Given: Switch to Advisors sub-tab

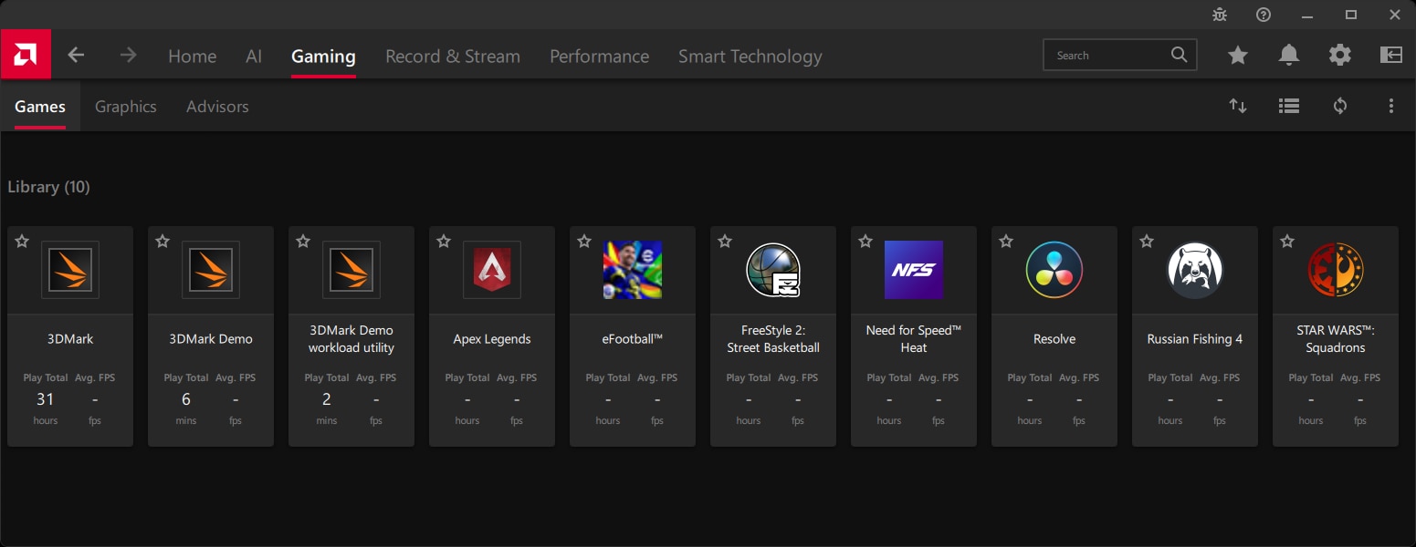Looking at the screenshot, I should [x=217, y=107].
